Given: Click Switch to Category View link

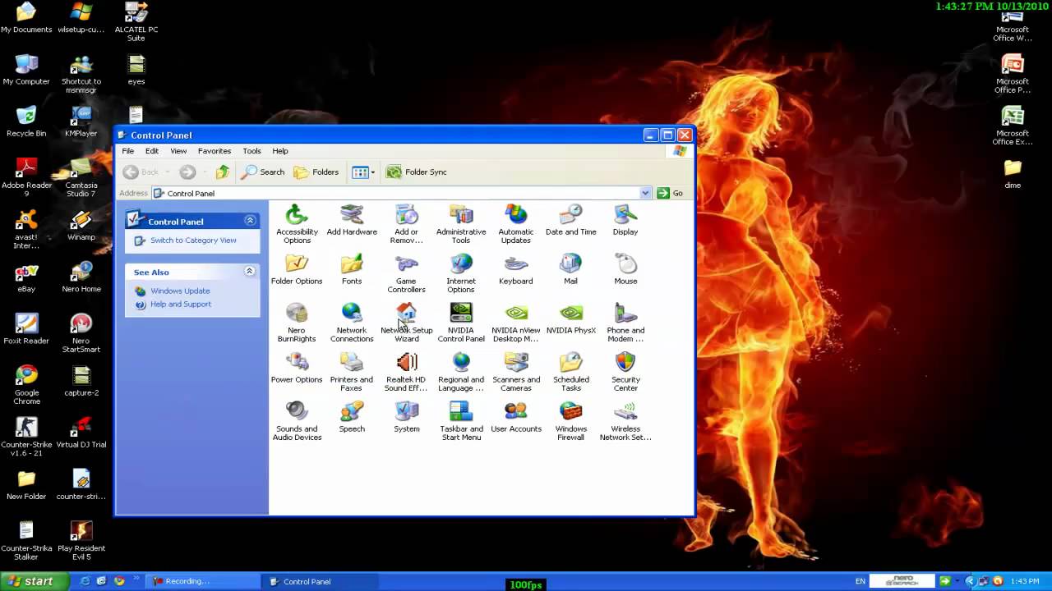Looking at the screenshot, I should [x=193, y=241].
